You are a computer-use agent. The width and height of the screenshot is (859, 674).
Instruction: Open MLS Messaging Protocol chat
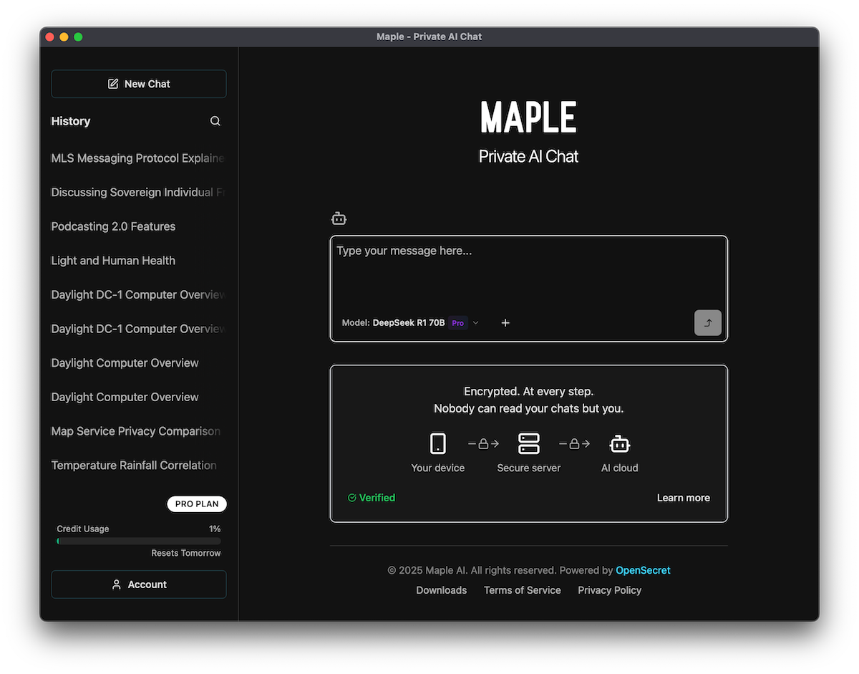138,158
